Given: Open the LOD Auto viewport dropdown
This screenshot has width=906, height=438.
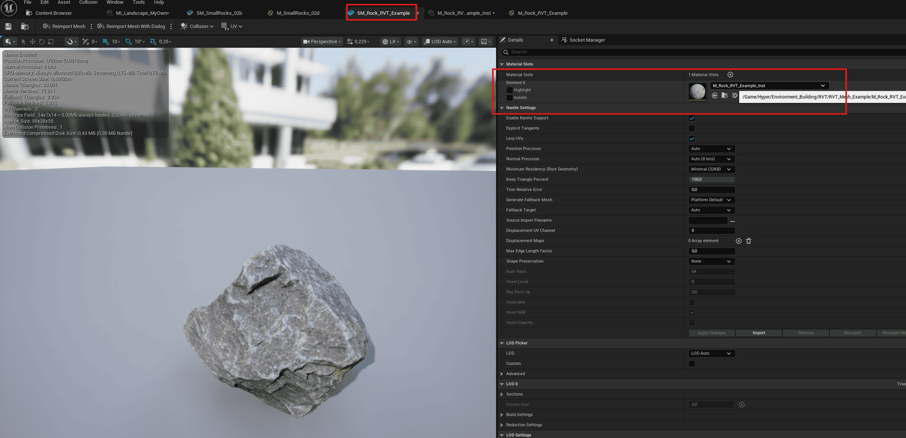Looking at the screenshot, I should [x=440, y=42].
